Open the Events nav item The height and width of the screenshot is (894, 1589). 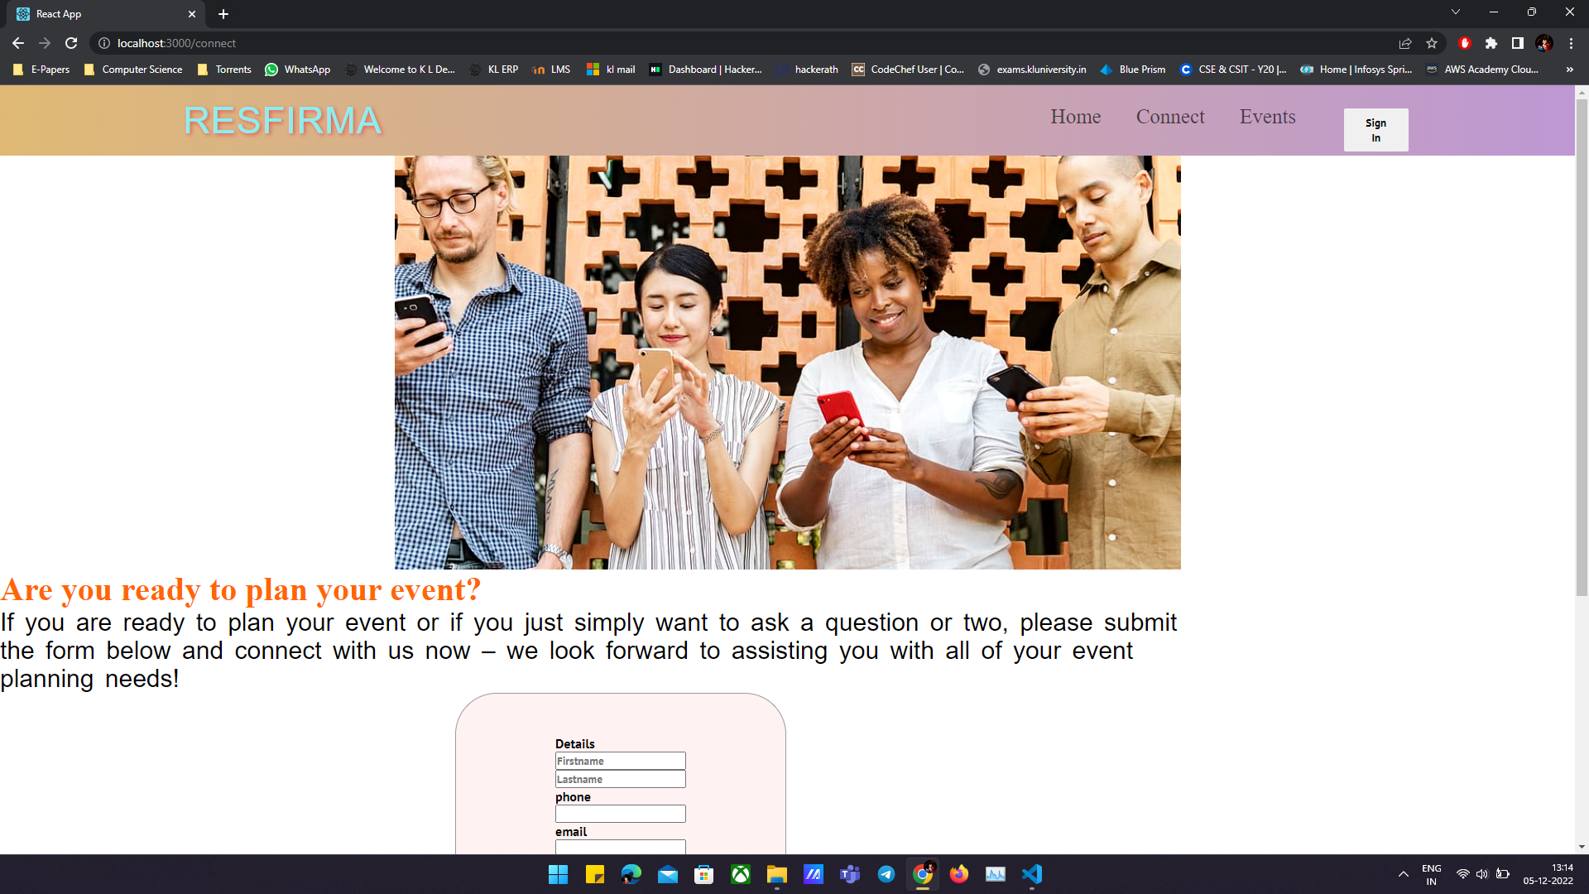pos(1267,117)
